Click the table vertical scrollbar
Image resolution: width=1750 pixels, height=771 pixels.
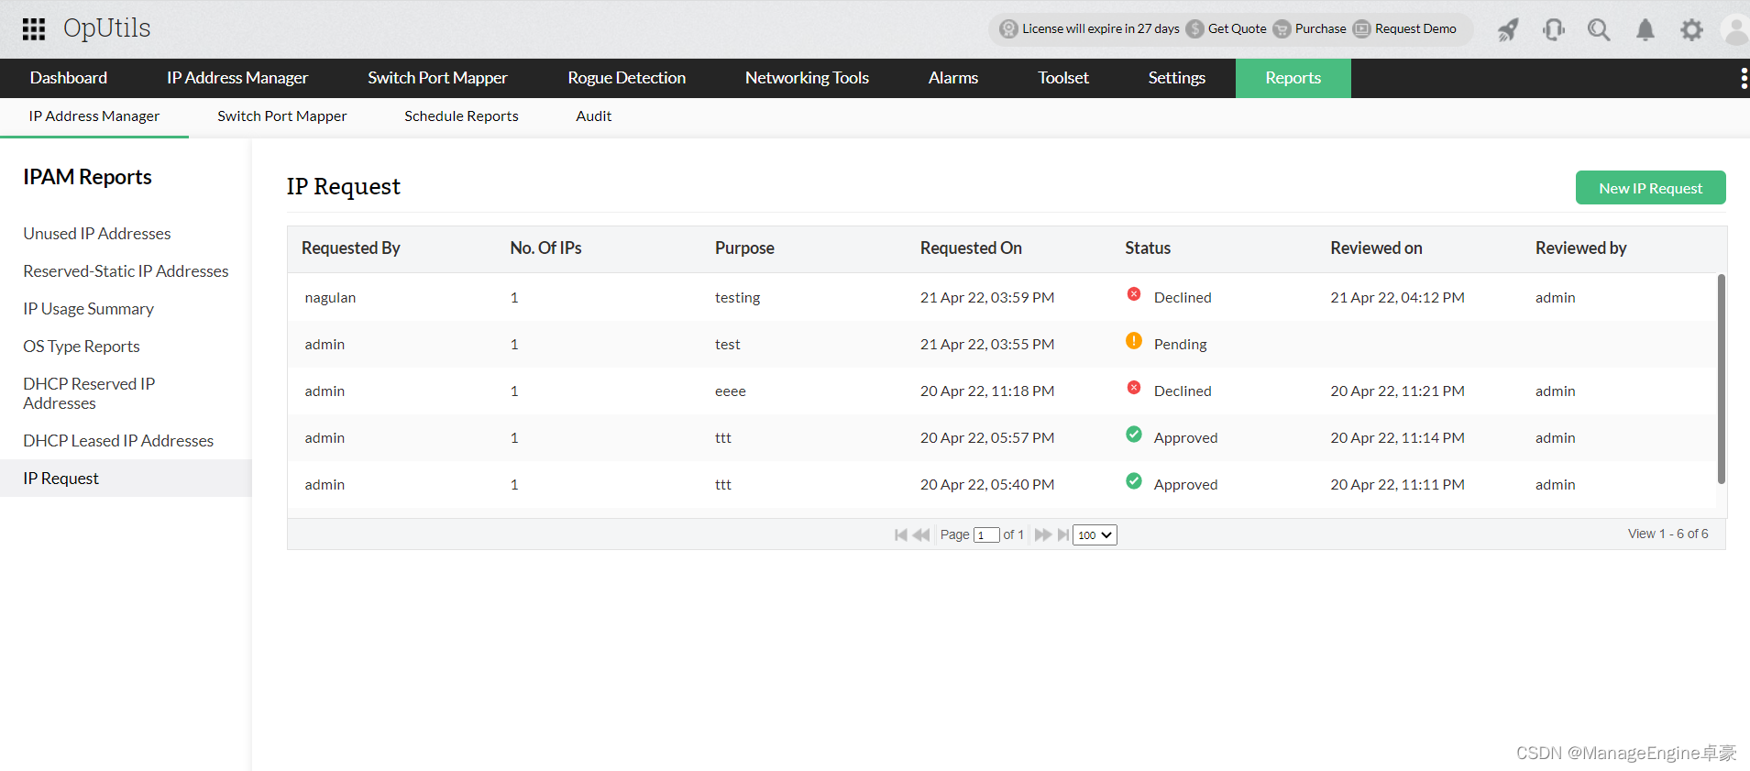pyautogui.click(x=1722, y=379)
